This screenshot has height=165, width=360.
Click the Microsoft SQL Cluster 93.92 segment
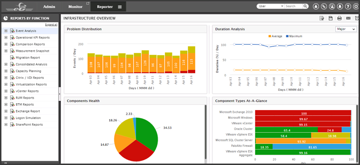pos(301,141)
